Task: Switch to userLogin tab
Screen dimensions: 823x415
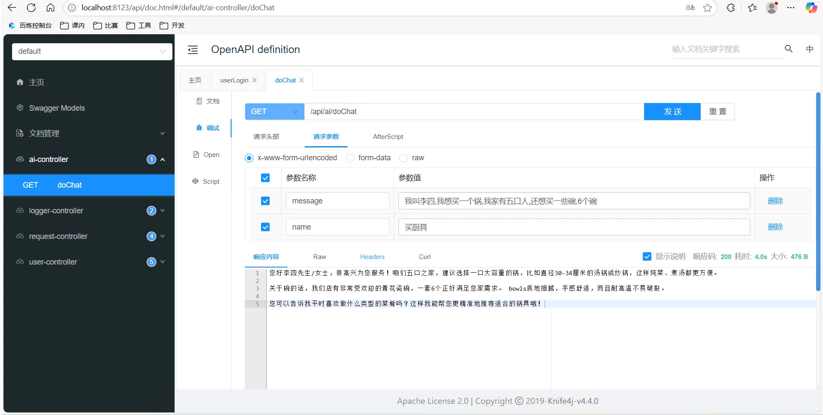Action: [234, 80]
